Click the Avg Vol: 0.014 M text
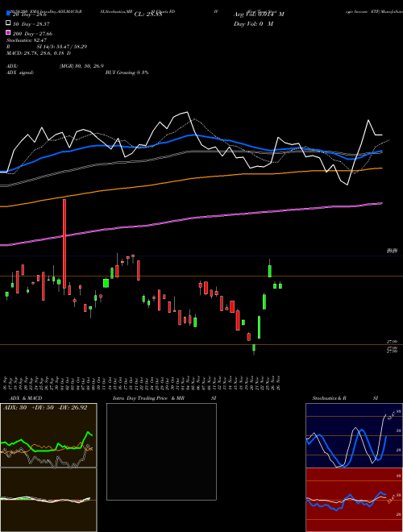 pyautogui.click(x=259, y=15)
